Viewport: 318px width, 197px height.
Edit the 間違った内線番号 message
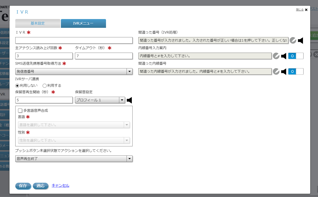pos(276,71)
